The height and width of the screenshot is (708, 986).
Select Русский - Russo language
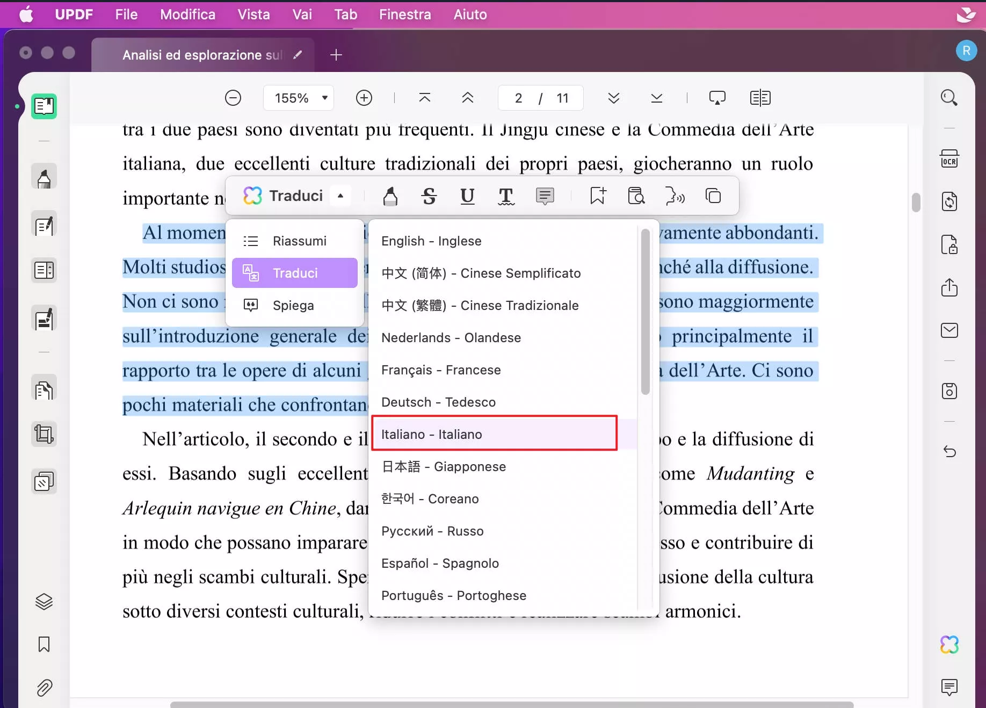point(504,531)
